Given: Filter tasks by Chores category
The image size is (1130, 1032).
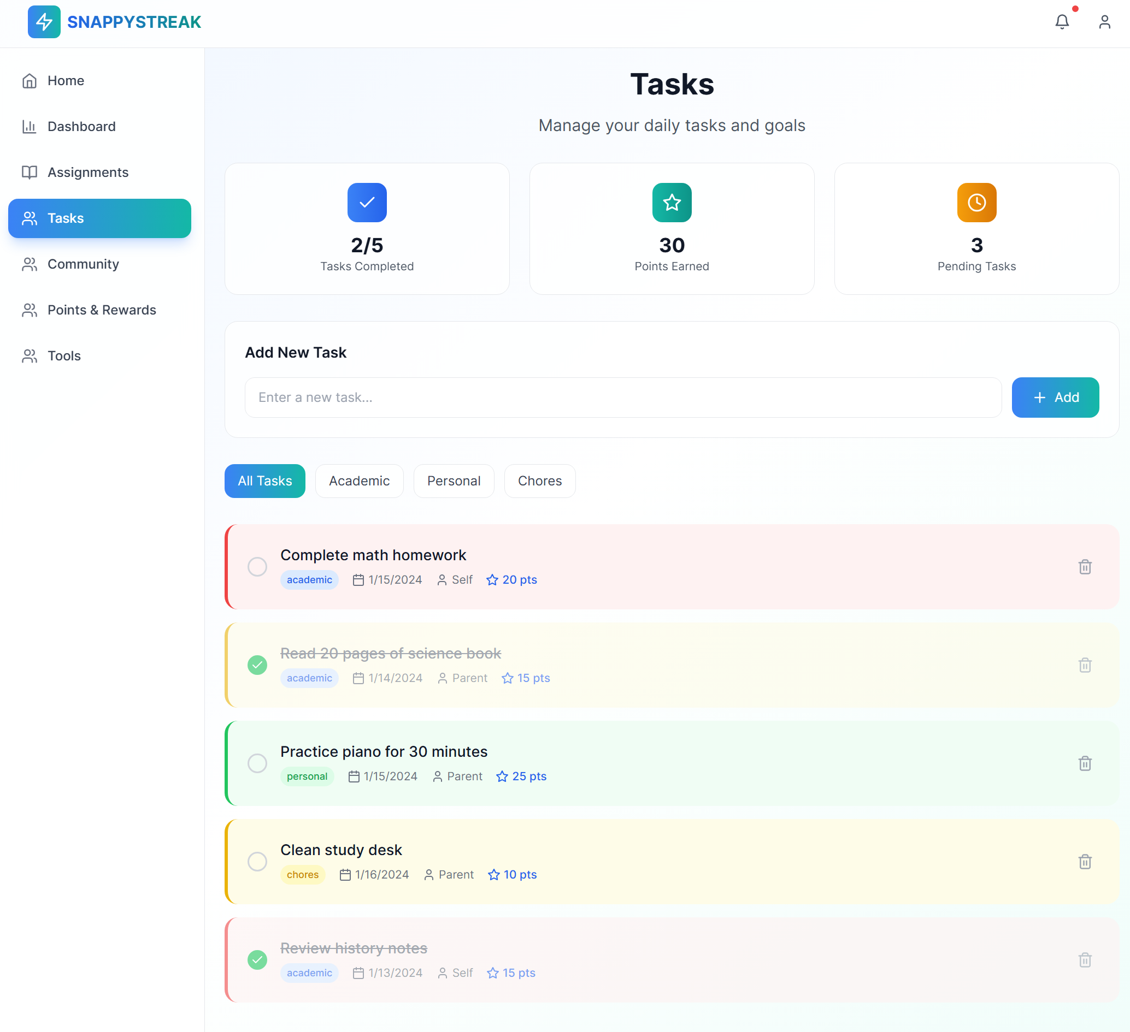Looking at the screenshot, I should [539, 481].
